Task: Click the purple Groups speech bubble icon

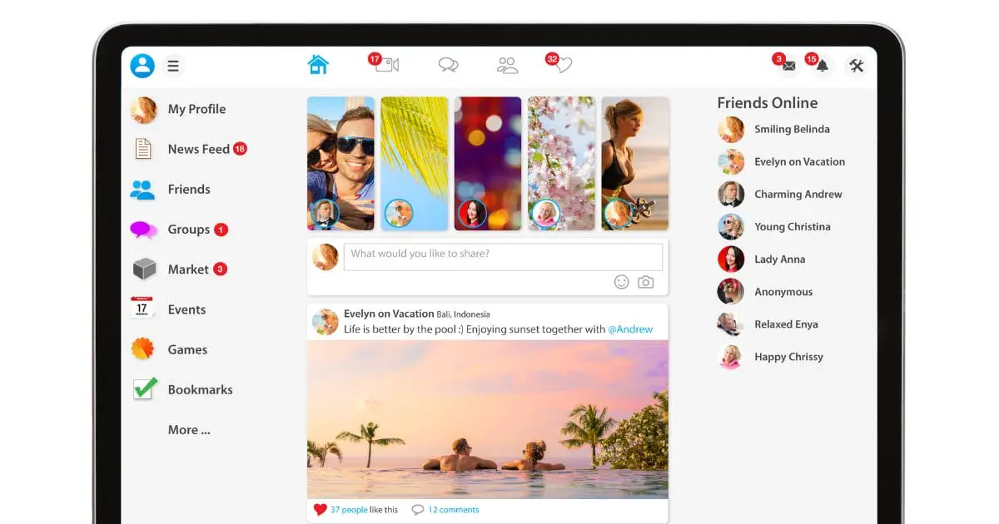Action: [x=143, y=230]
